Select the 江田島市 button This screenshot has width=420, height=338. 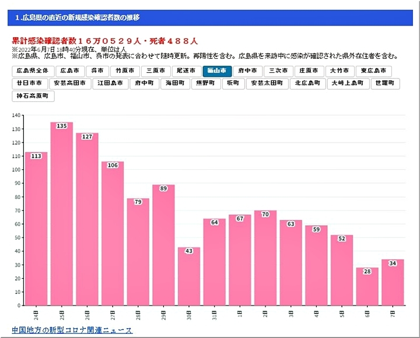click(110, 83)
